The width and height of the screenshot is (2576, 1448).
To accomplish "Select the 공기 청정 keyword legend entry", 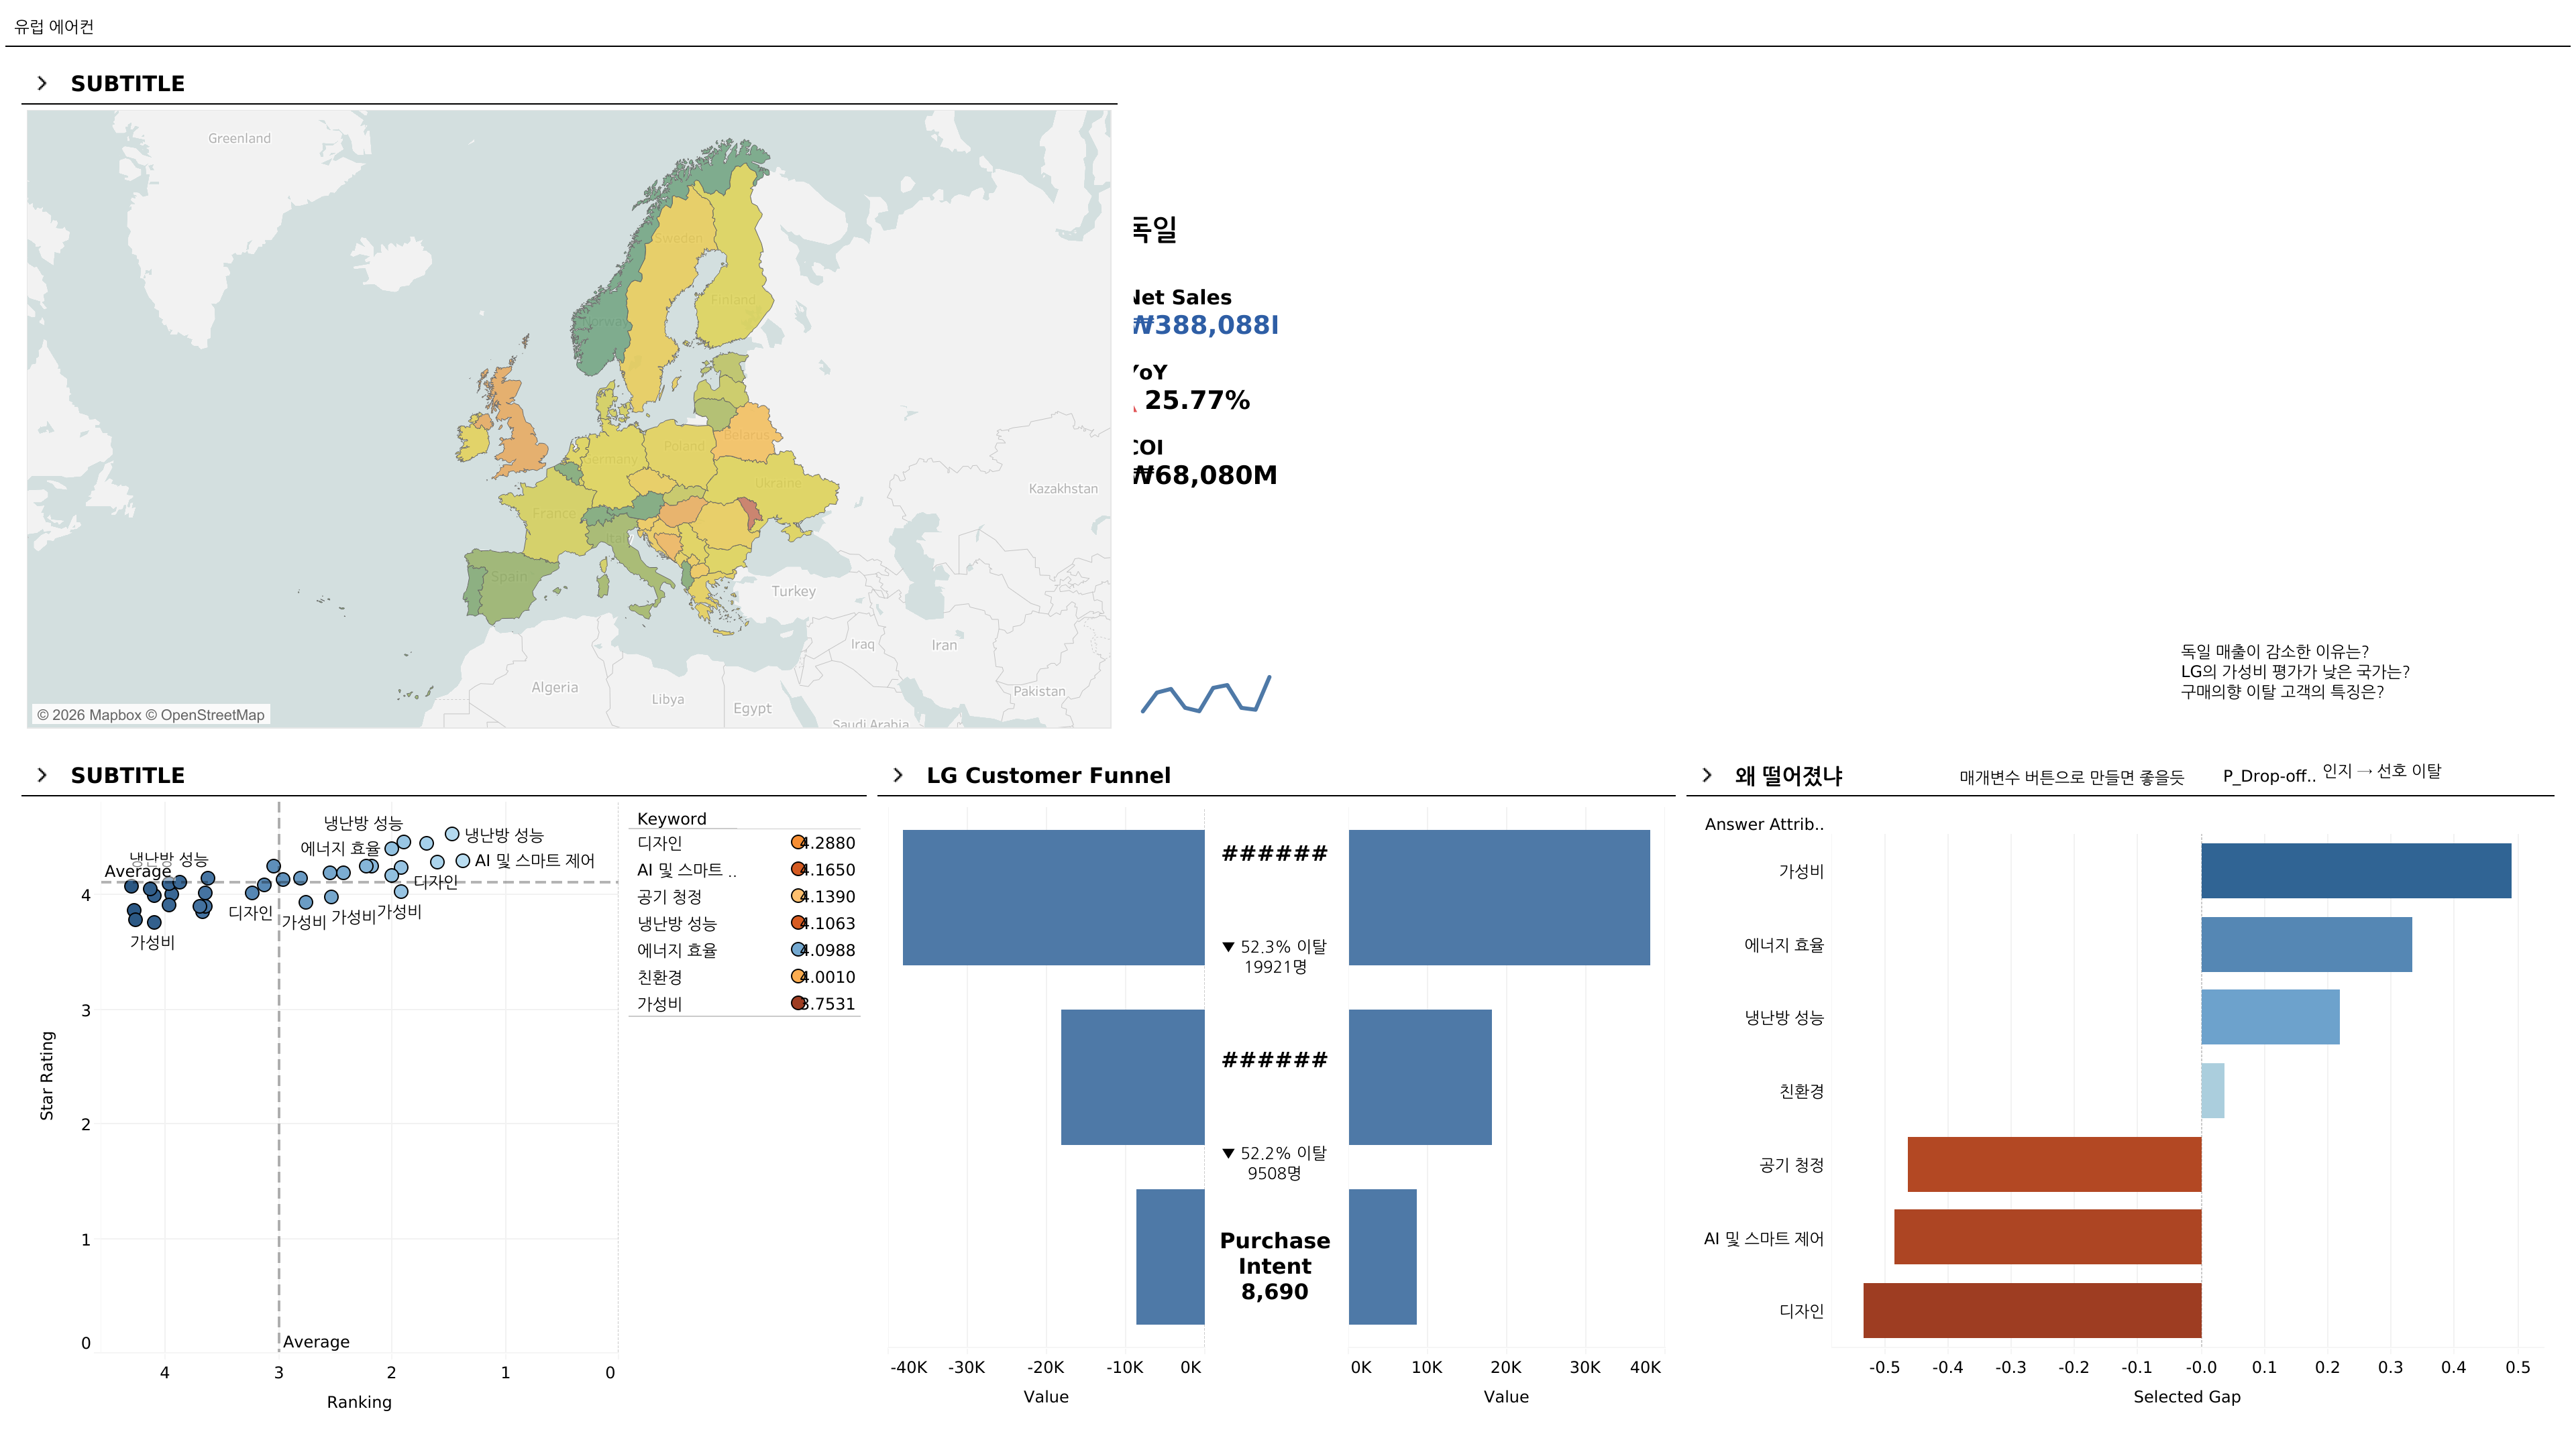I will tap(669, 896).
